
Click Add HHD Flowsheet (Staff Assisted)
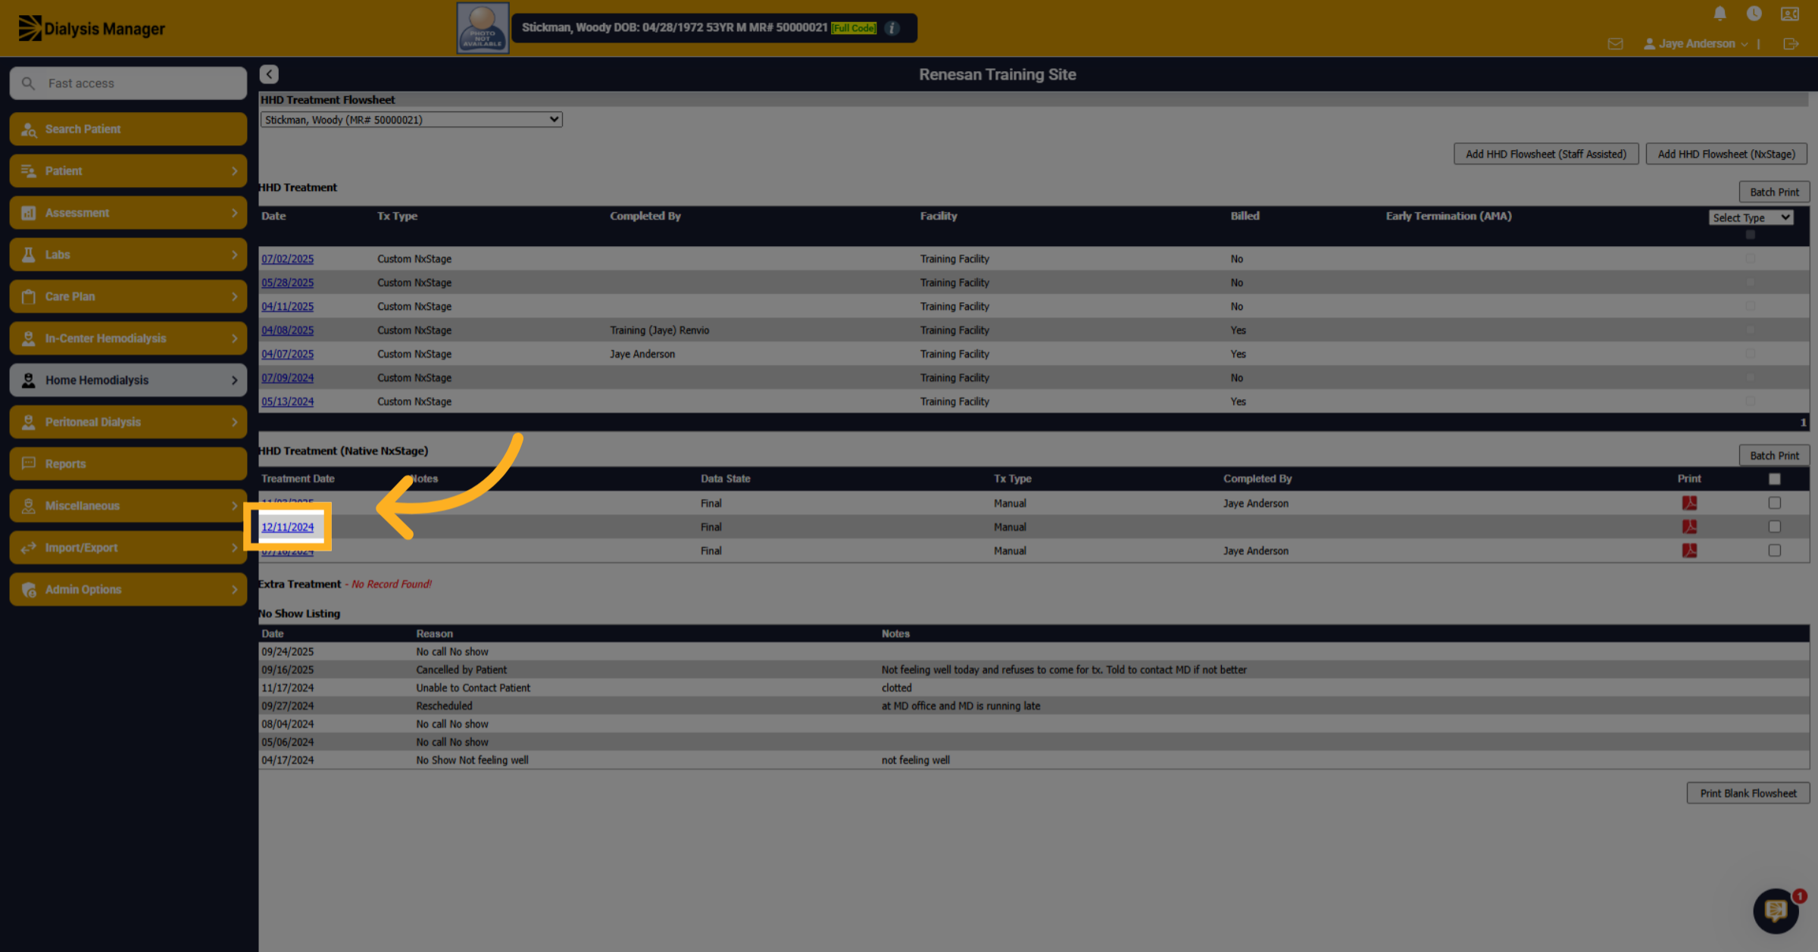pos(1546,154)
